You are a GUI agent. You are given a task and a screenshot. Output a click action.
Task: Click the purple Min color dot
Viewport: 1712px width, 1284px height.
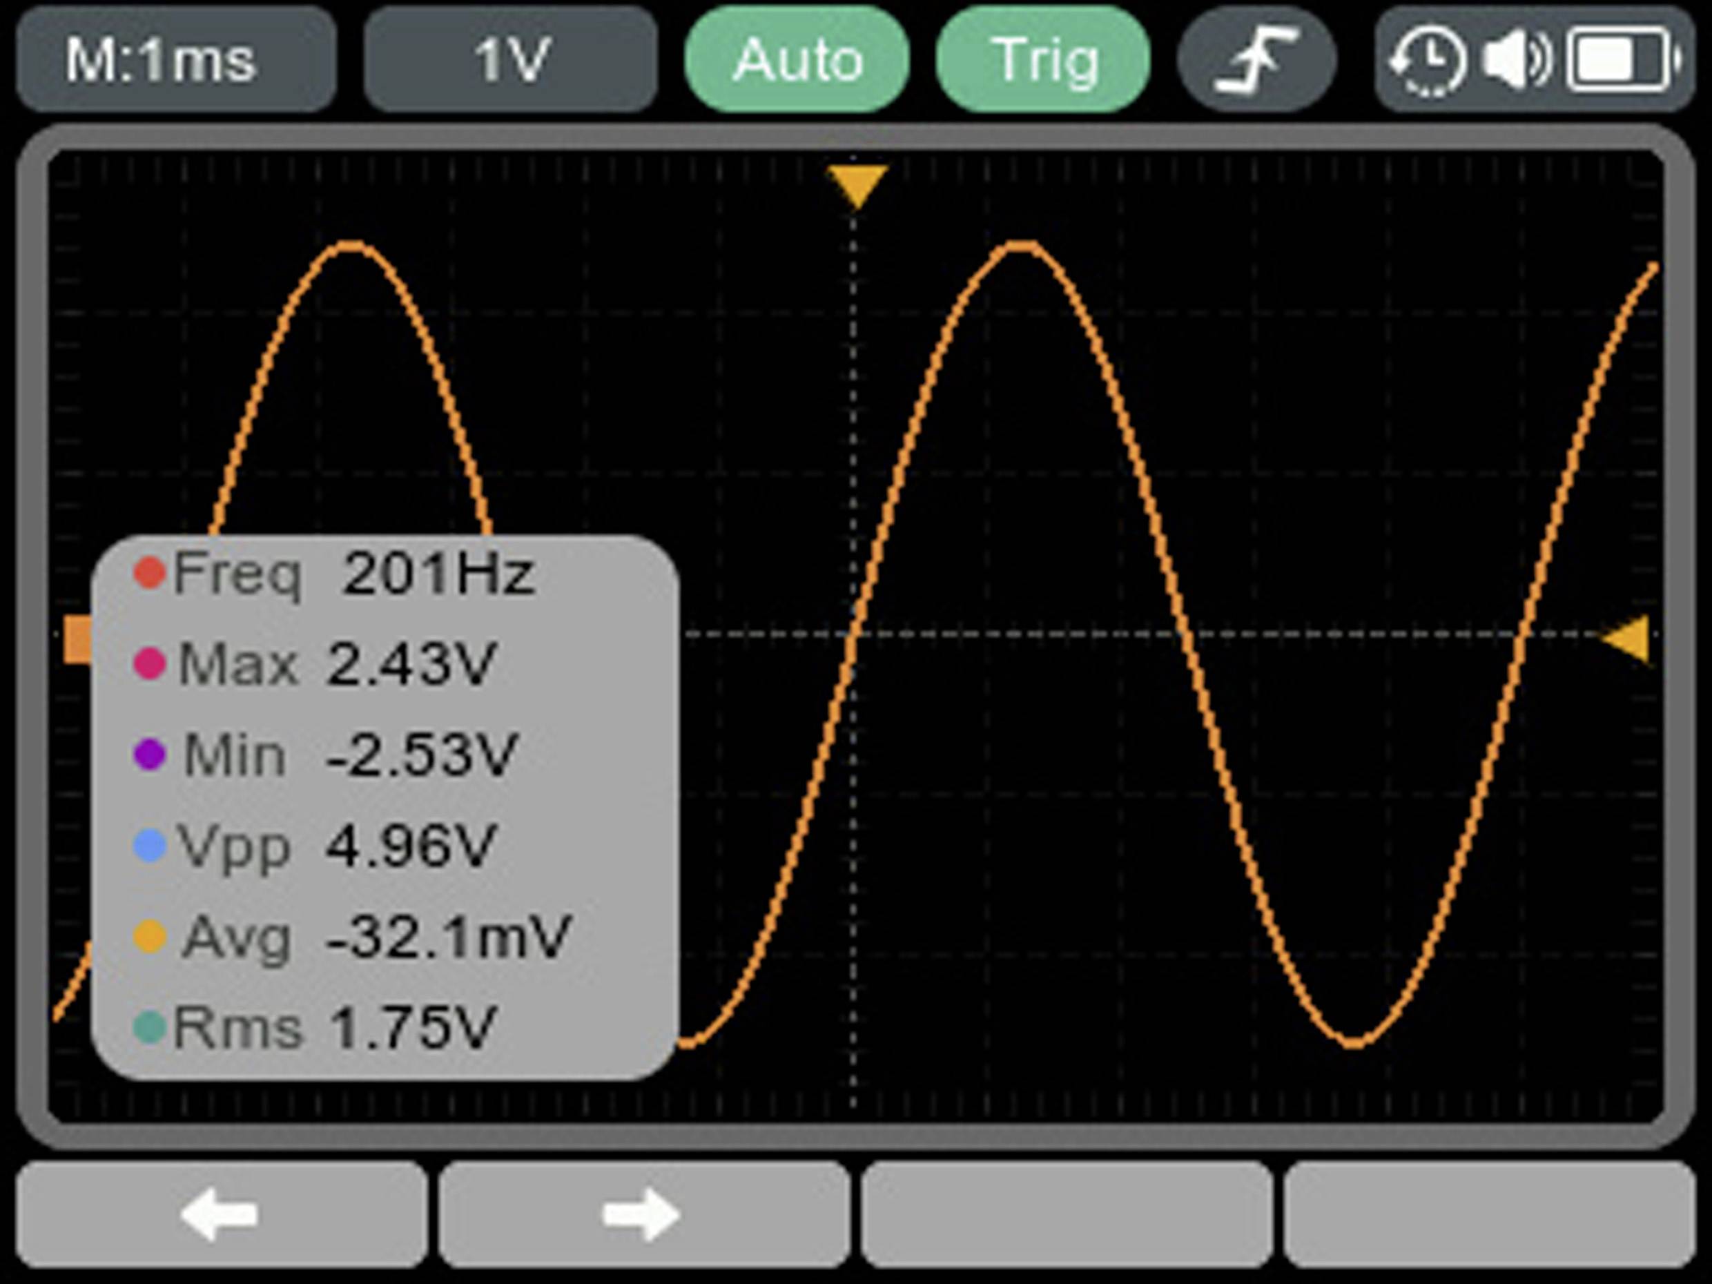click(149, 754)
